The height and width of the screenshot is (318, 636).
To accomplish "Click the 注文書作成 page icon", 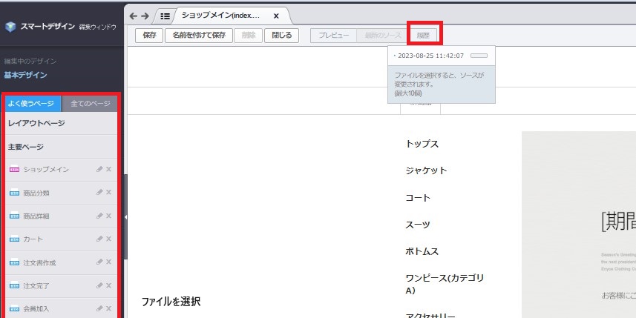I will (14, 263).
